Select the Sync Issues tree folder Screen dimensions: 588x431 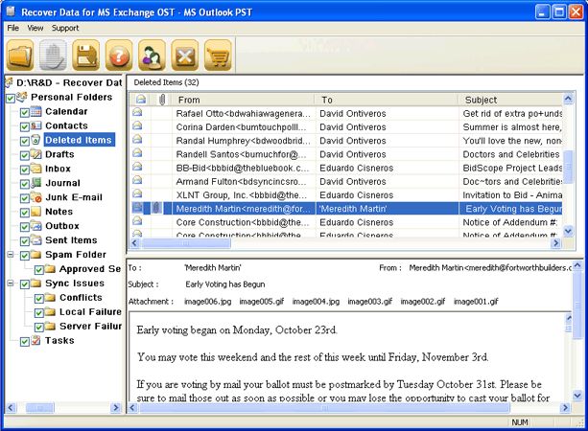pyautogui.click(x=75, y=284)
